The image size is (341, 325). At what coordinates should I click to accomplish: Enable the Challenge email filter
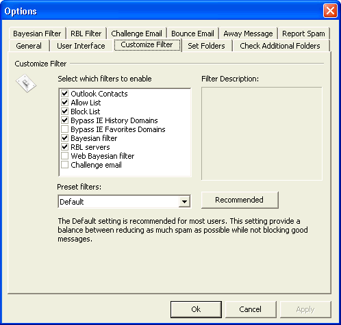tap(65, 164)
